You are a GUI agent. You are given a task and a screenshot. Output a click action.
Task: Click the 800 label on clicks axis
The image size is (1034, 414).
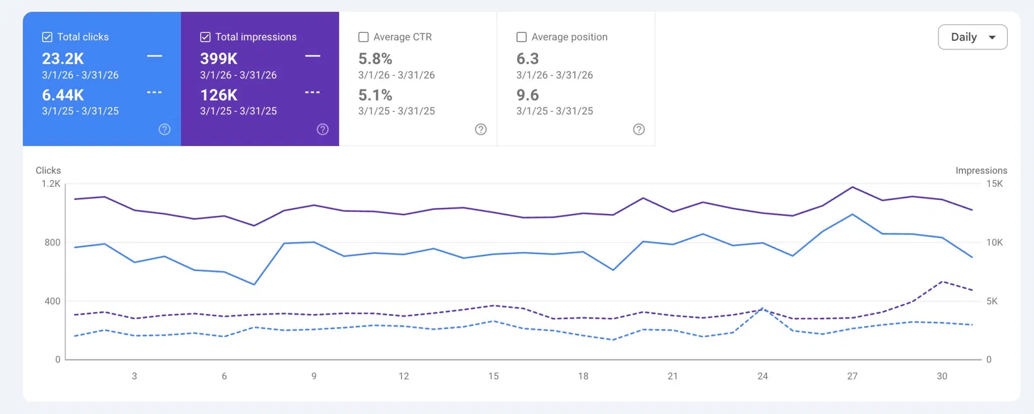tap(53, 243)
